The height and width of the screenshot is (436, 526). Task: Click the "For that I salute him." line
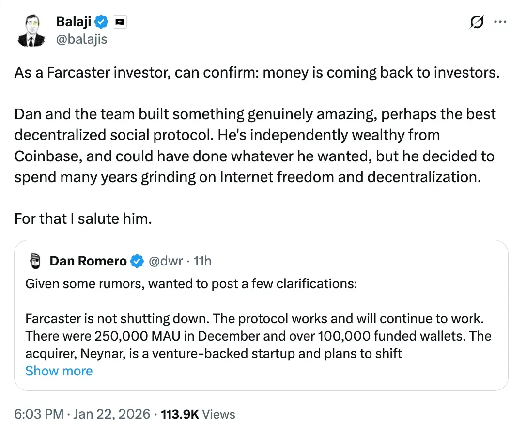(x=83, y=218)
